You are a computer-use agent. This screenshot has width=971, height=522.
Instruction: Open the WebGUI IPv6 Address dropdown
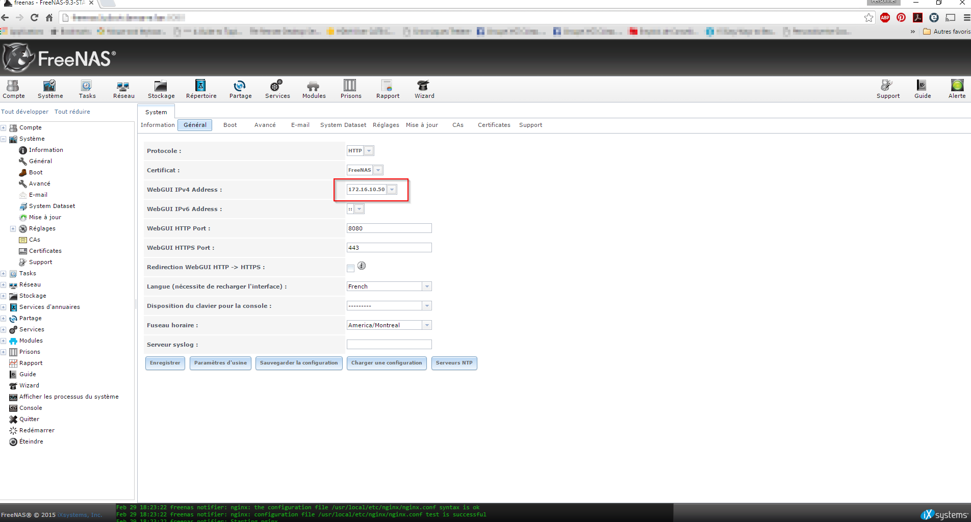click(x=359, y=209)
